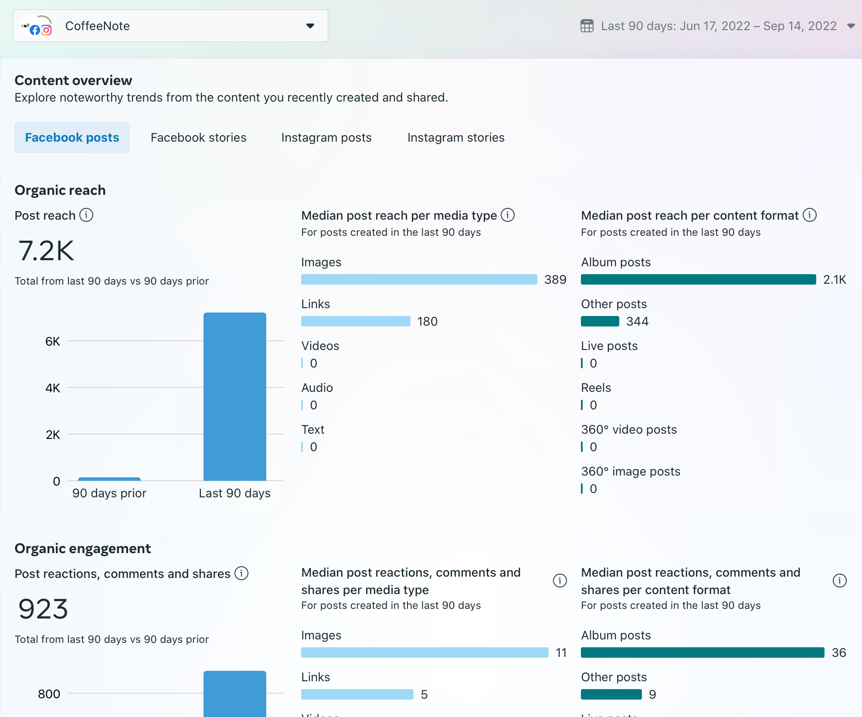Screen dimensions: 862x717
Task: Click the 360° video posts label
Action: 629,429
